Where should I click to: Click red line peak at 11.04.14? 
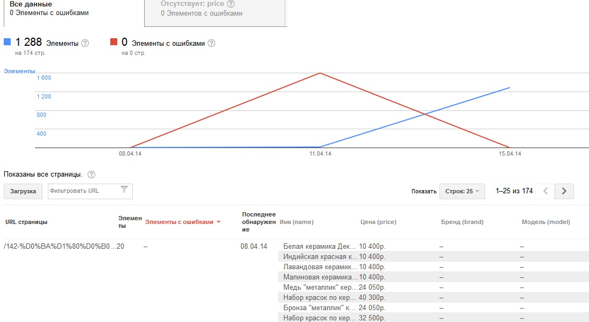coord(320,73)
